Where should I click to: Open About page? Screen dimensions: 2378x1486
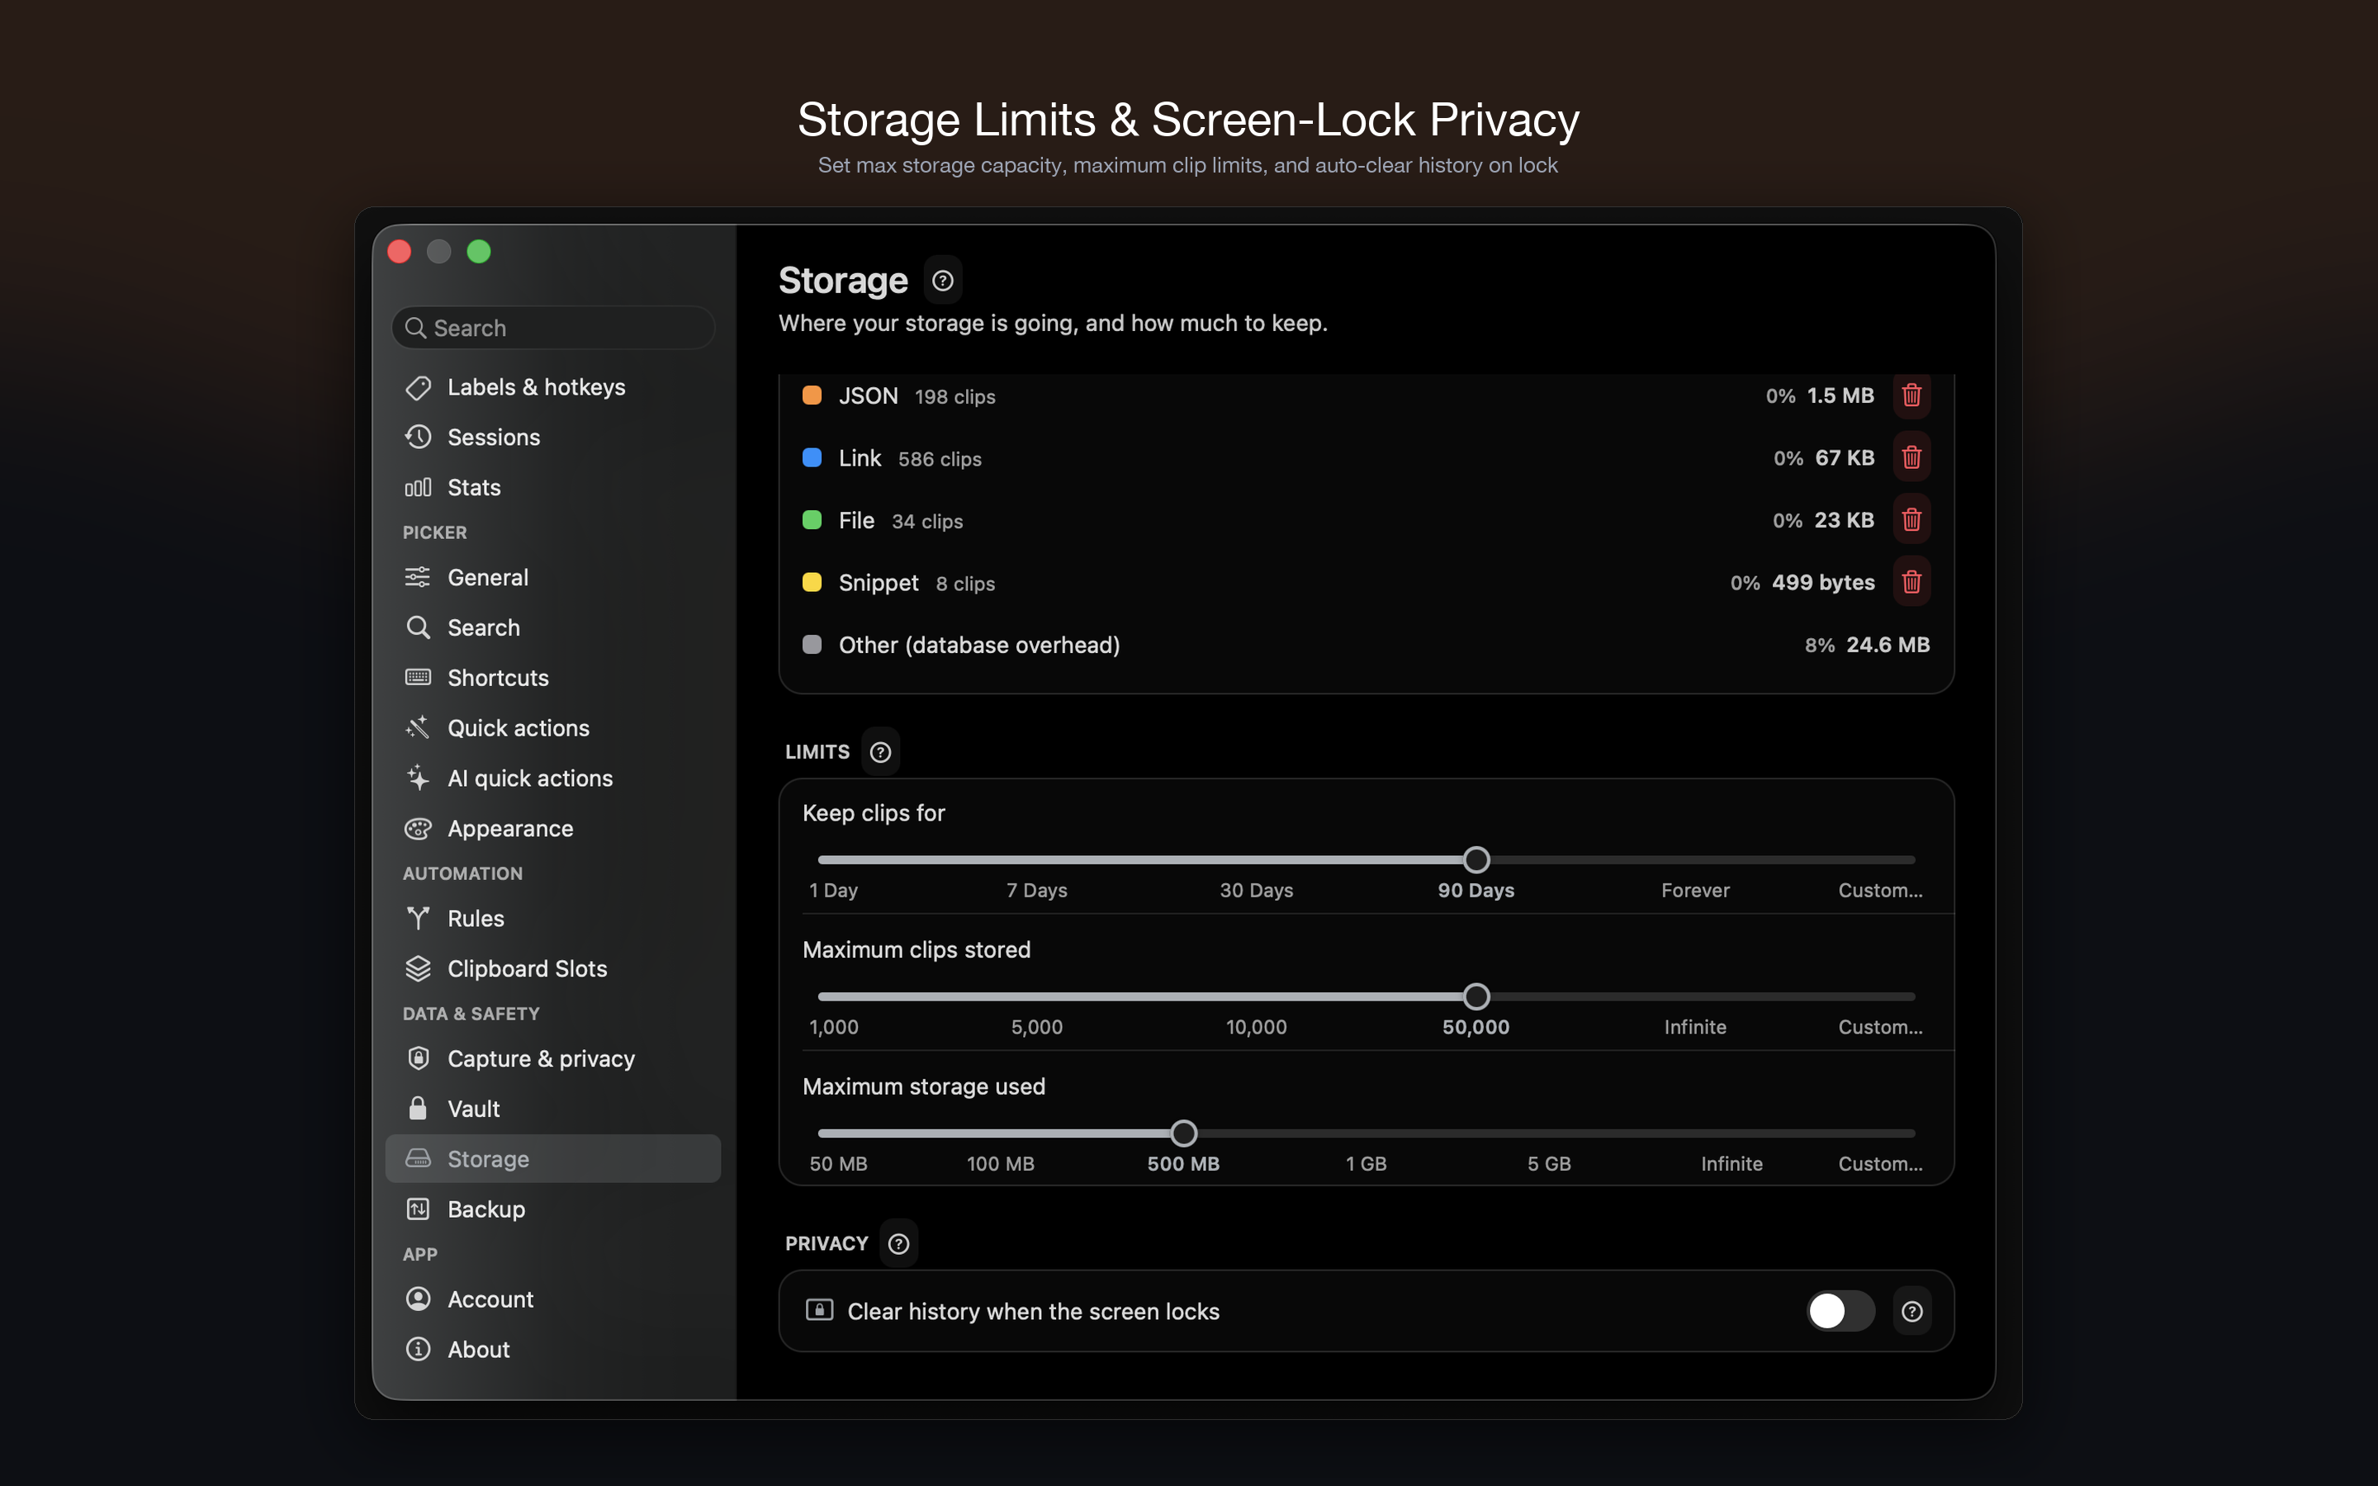pos(552,1350)
